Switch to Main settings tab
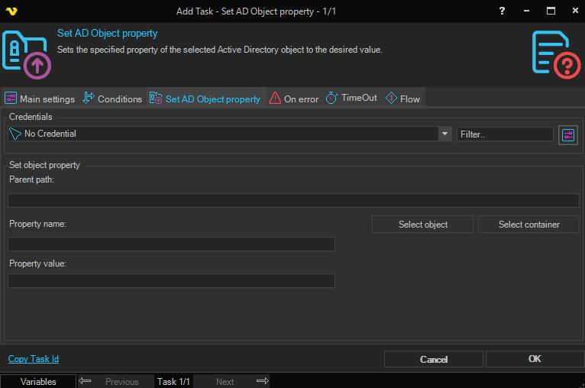This screenshot has width=585, height=388. tap(40, 99)
